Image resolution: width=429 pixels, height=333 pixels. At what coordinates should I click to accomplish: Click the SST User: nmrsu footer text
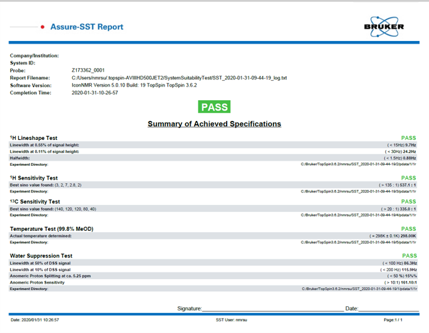(x=231, y=320)
